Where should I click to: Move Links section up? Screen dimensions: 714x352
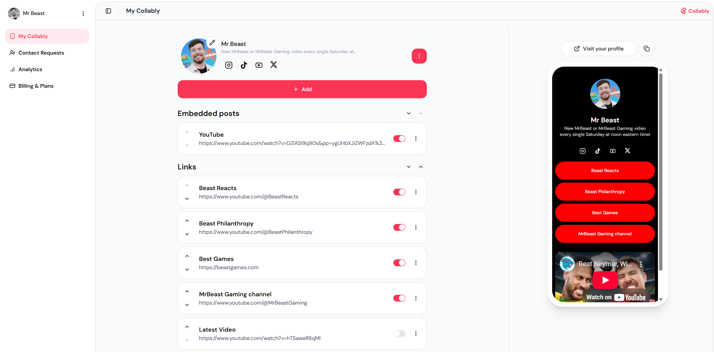tap(421, 167)
